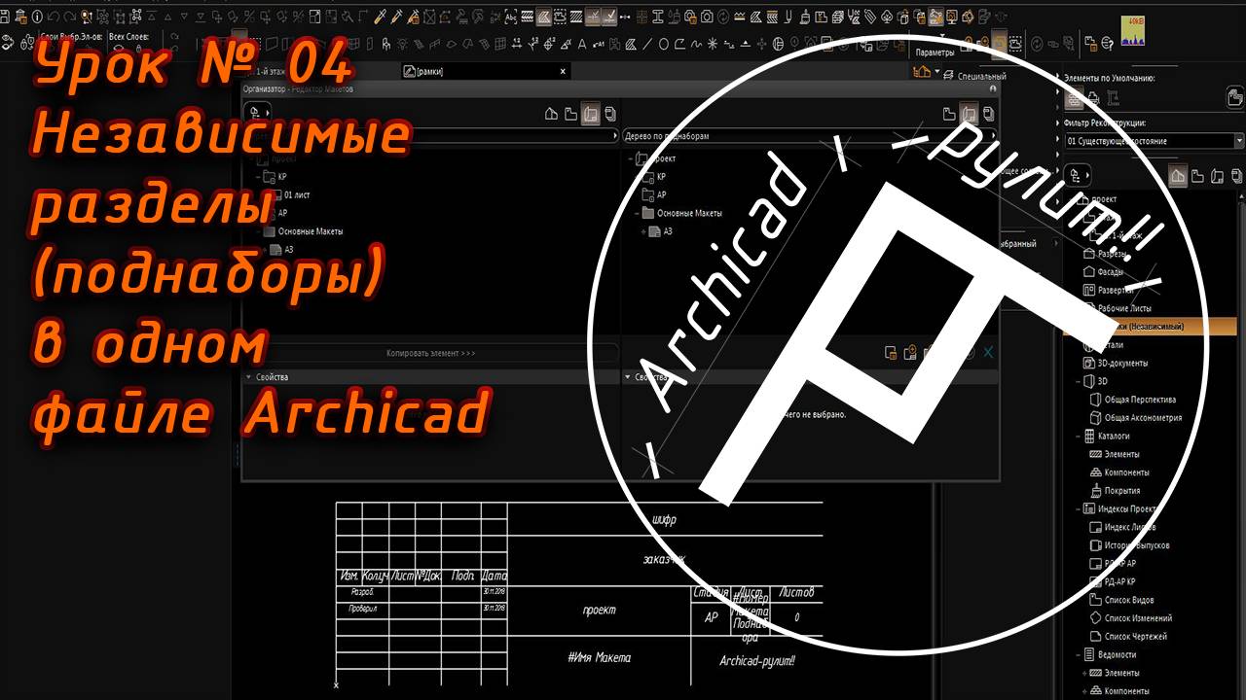
Task: Open Фильтр Реконструкции dropdown
Action: [x=1238, y=141]
